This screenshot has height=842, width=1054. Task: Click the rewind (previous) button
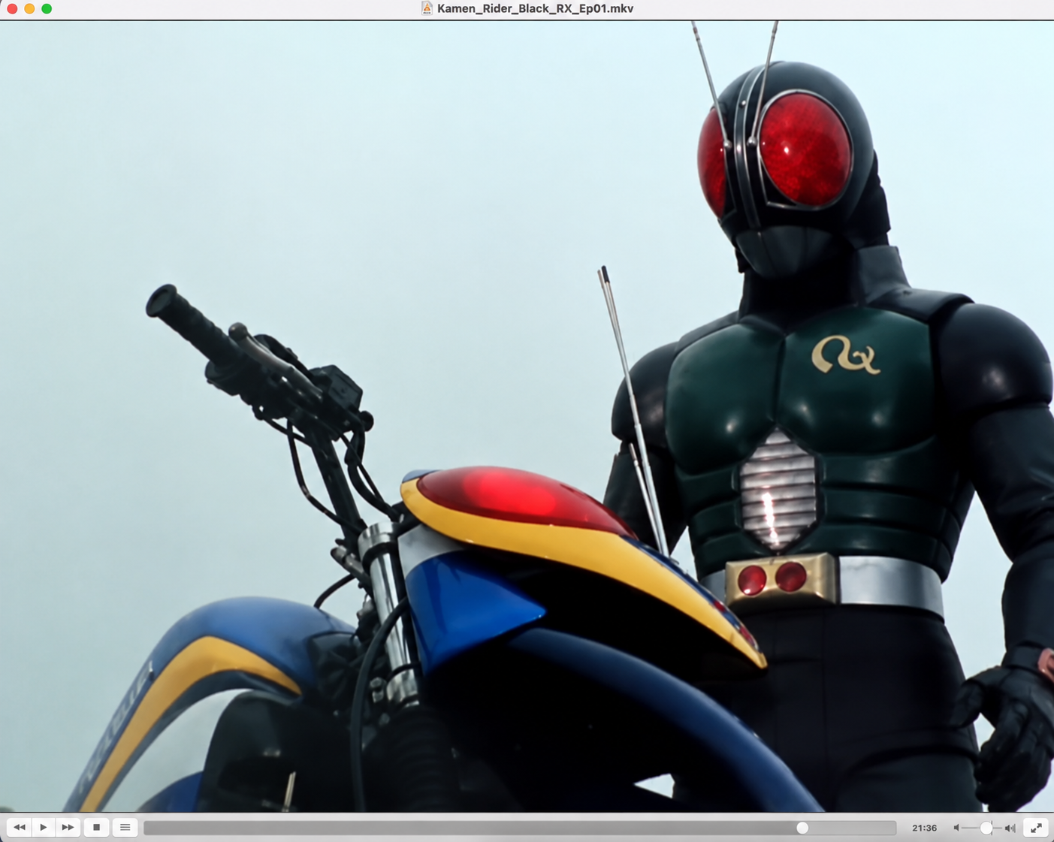coord(20,828)
